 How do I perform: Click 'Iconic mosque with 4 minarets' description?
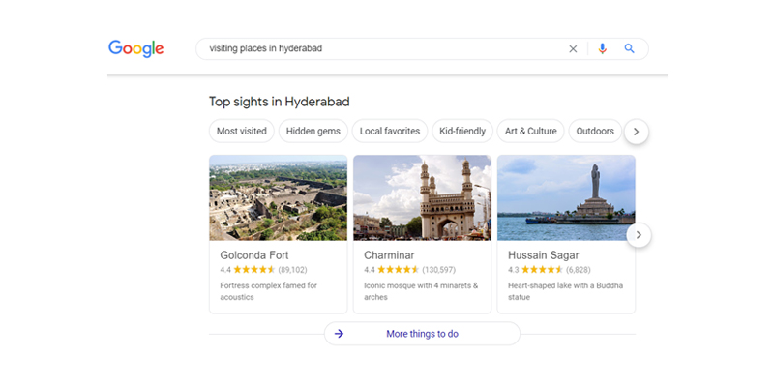[421, 291]
